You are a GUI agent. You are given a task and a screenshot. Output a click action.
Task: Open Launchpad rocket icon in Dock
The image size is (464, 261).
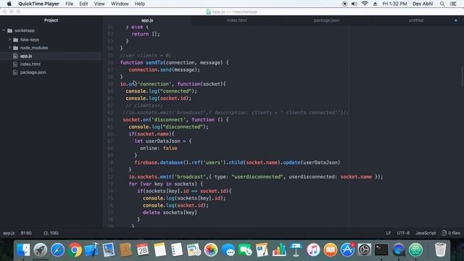[41, 250]
